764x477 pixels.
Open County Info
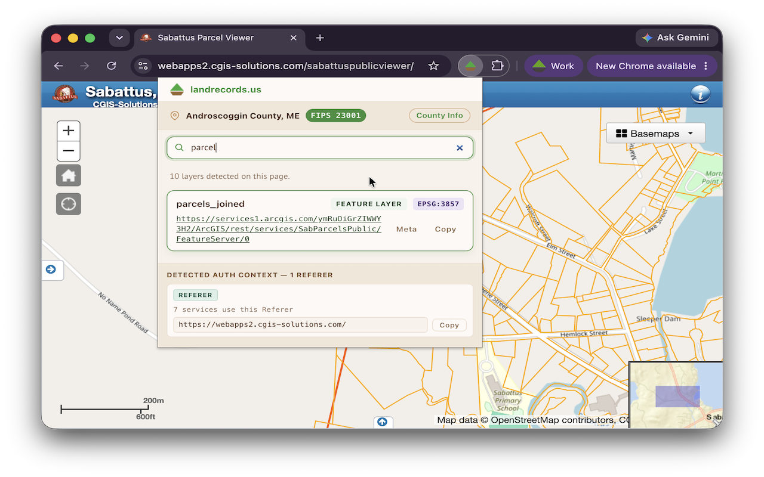tap(439, 116)
